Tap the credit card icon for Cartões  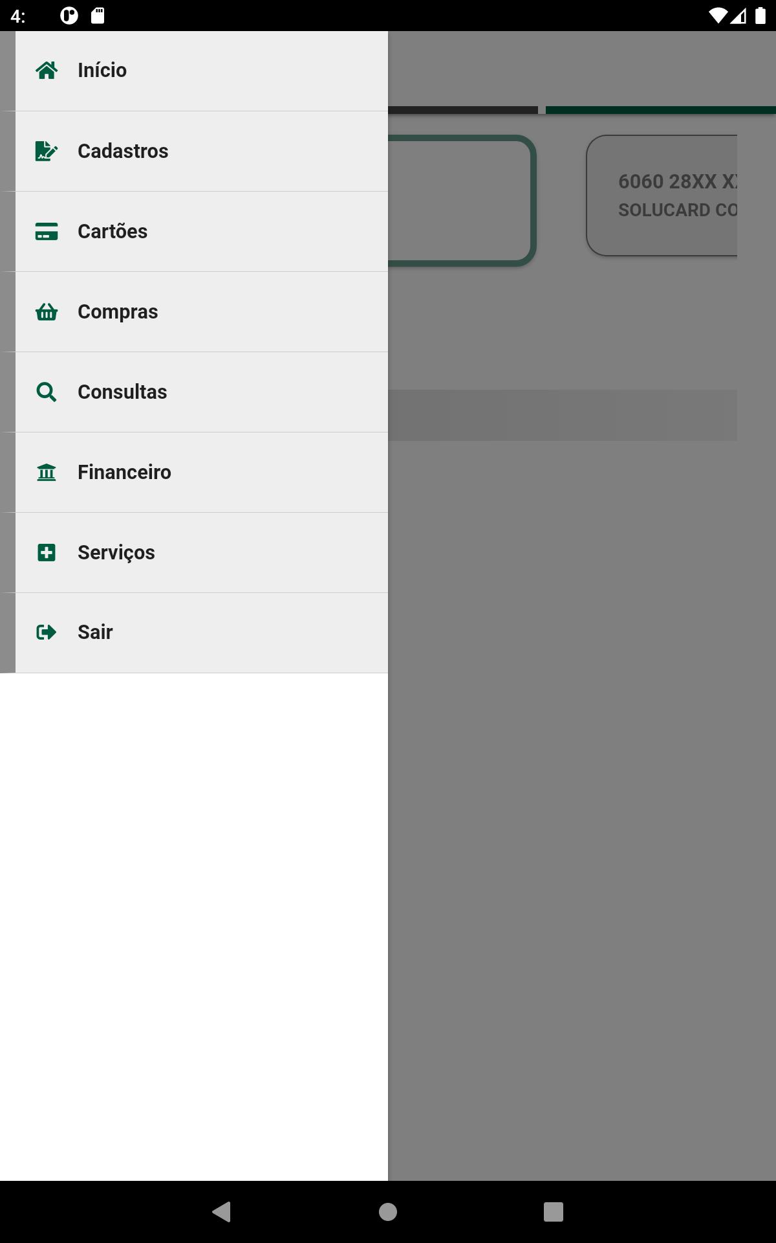(x=47, y=231)
